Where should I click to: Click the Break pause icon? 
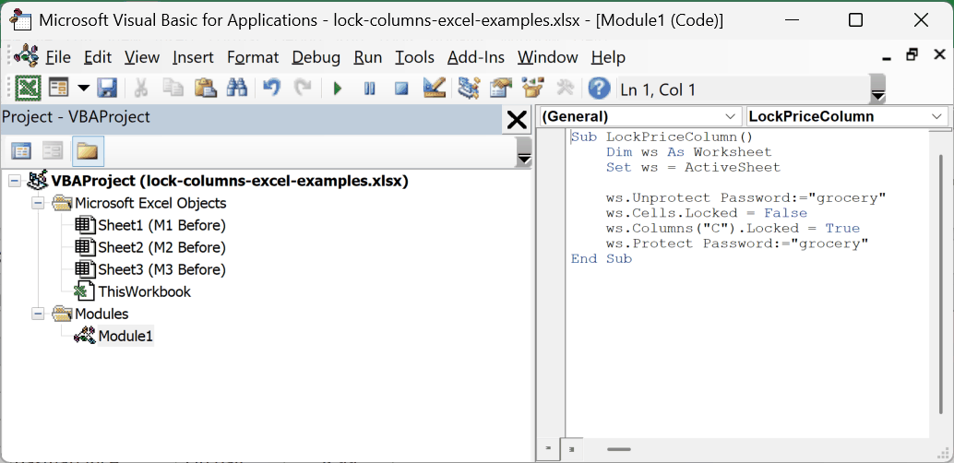369,89
